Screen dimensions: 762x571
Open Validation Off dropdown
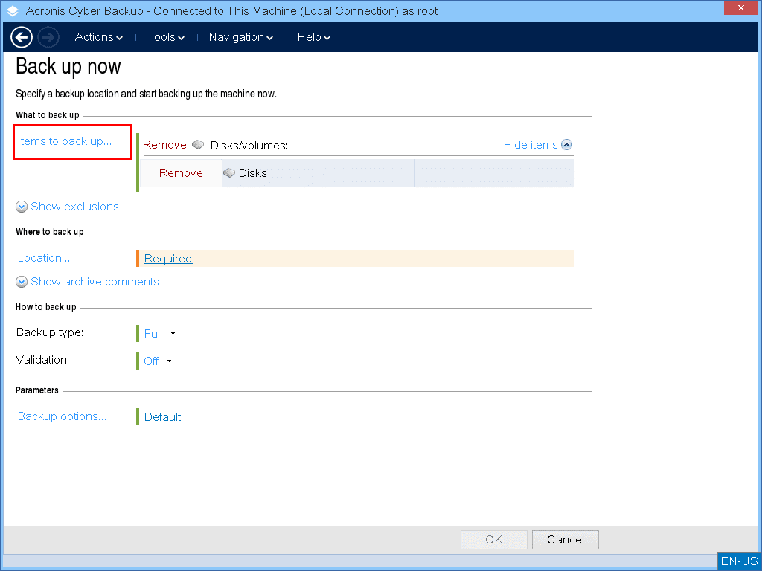click(158, 361)
